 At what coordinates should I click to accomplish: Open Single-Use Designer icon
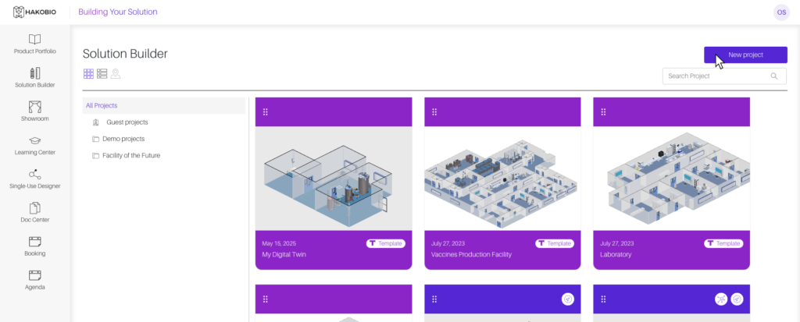[x=34, y=174]
